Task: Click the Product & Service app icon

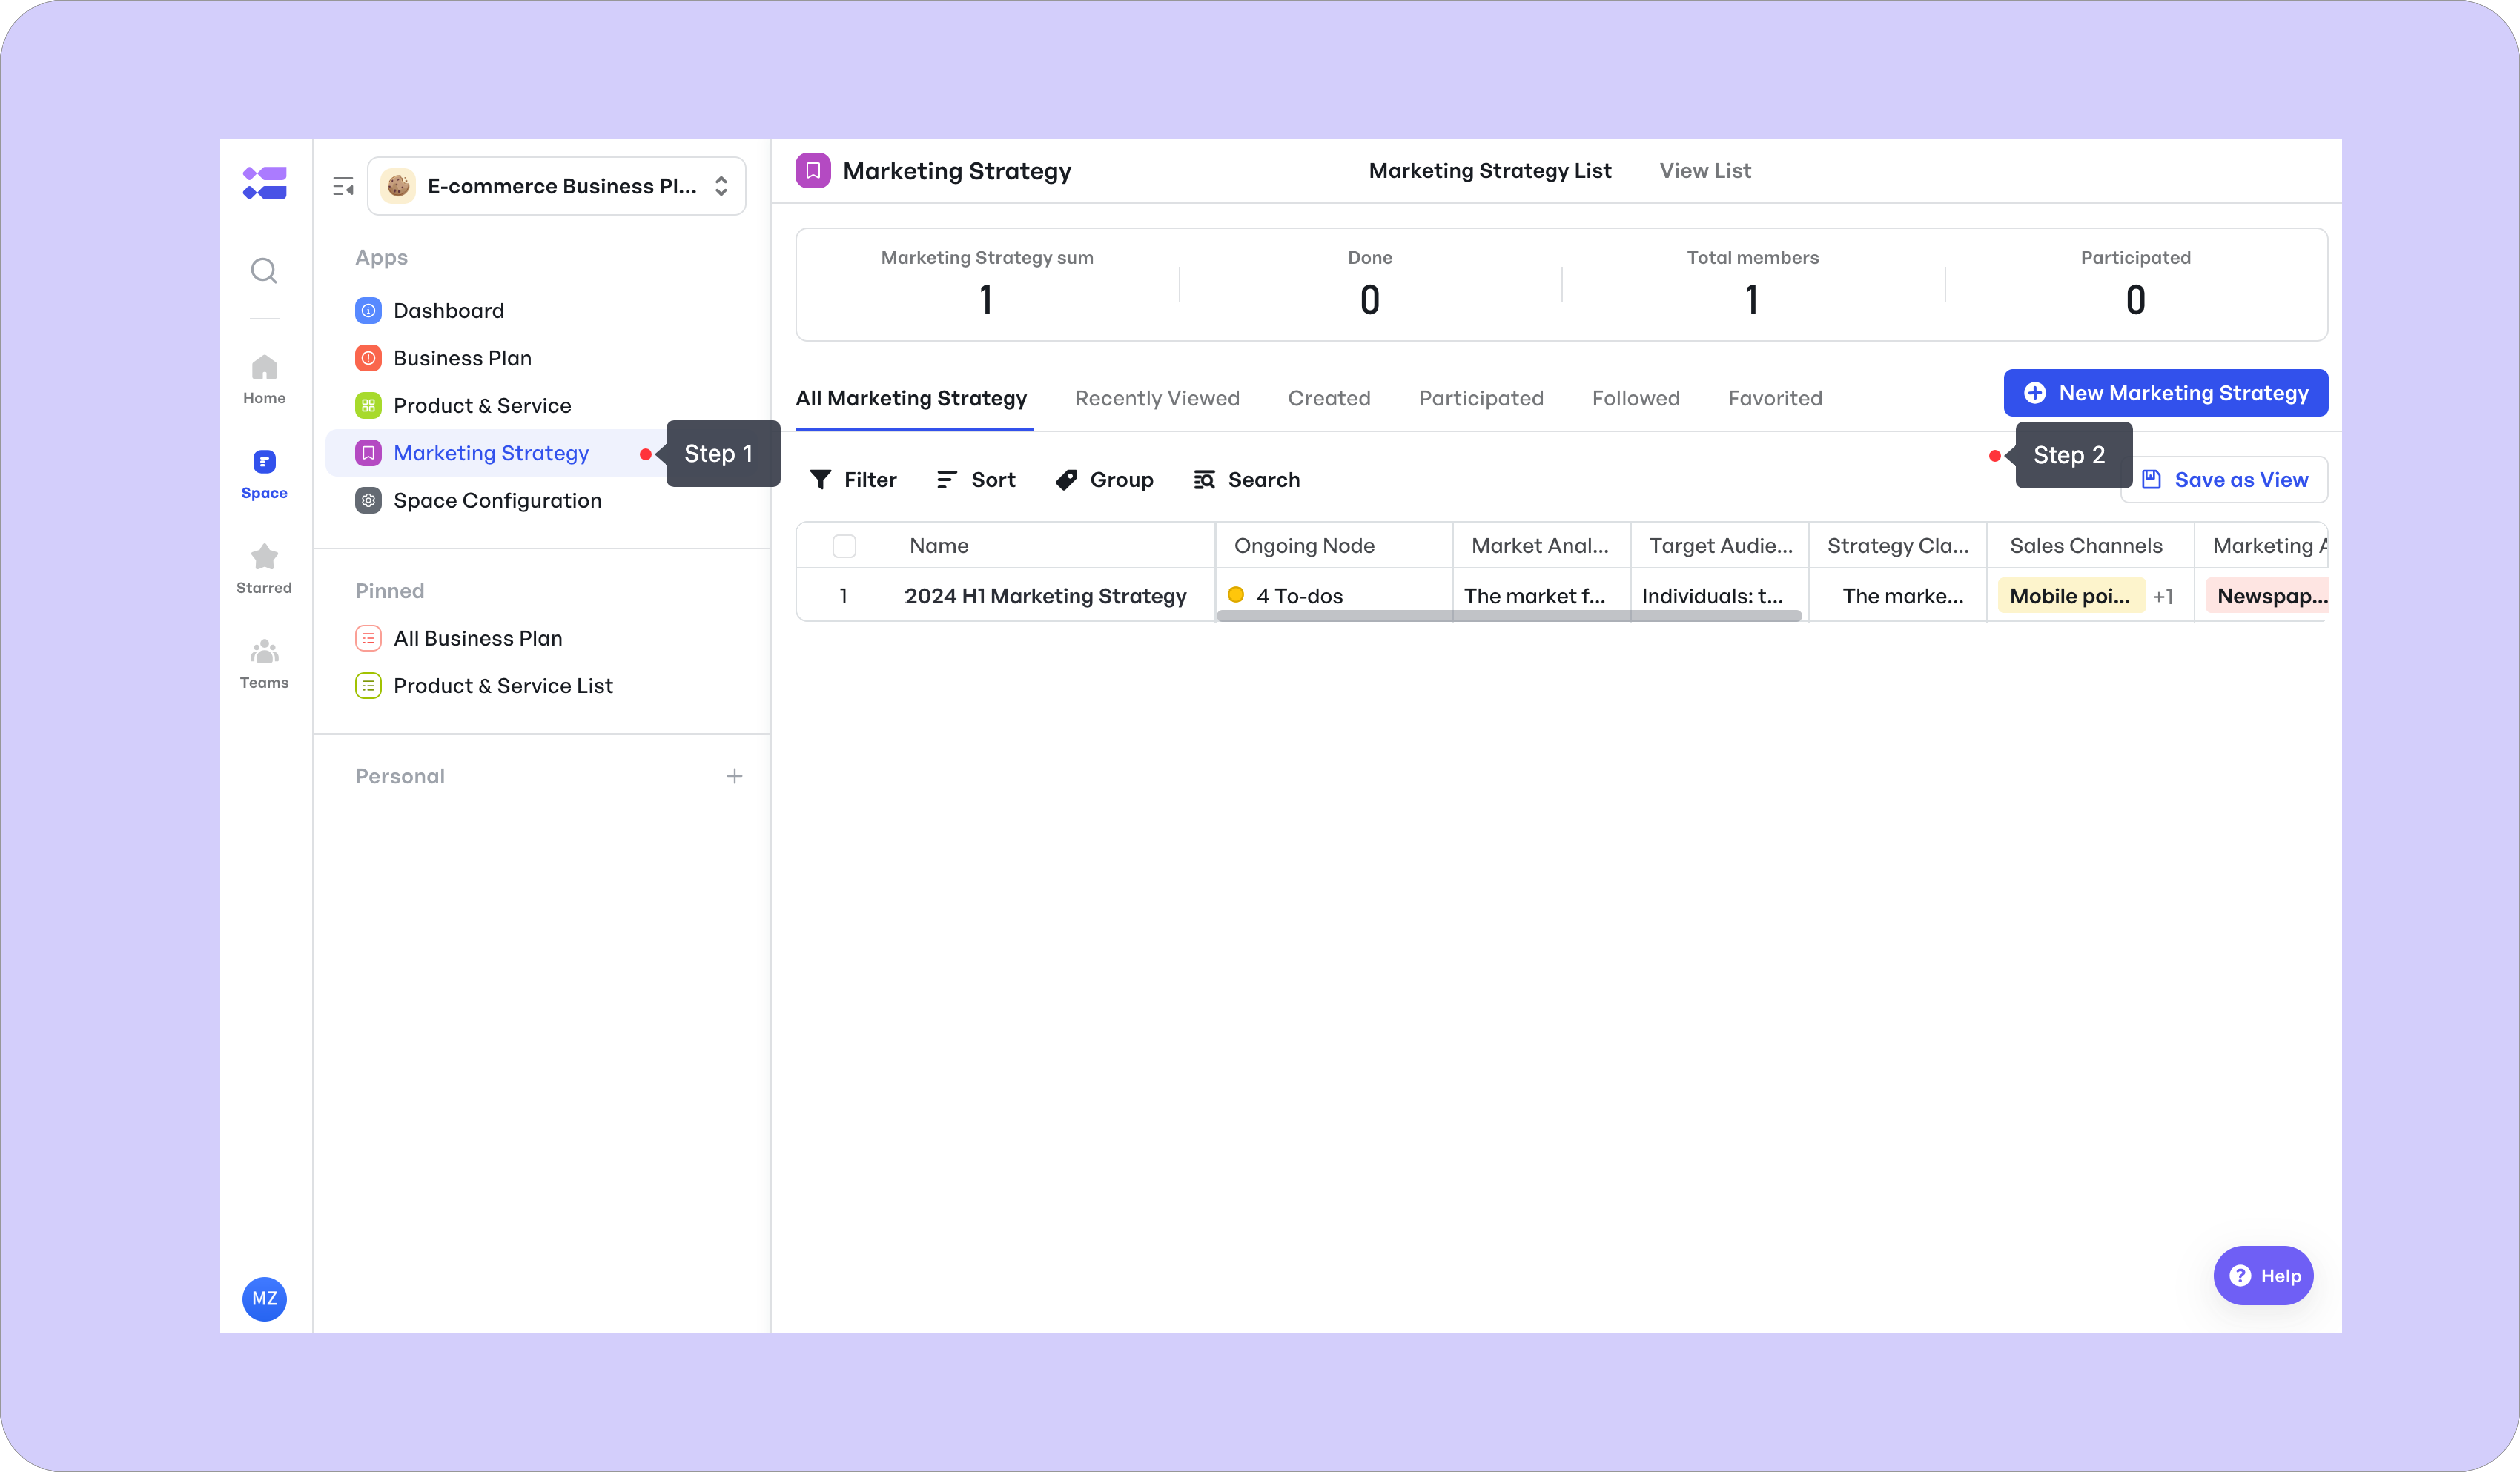Action: pyautogui.click(x=368, y=406)
